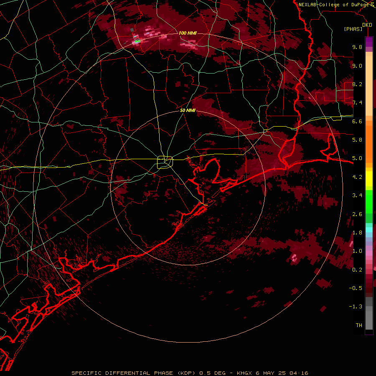Click the '[PHAS]' units label
This screenshot has height=376, width=376.
(353, 29)
